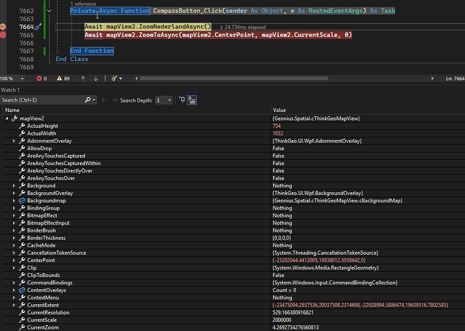Click the warnings indicator showing 89

click(x=63, y=79)
